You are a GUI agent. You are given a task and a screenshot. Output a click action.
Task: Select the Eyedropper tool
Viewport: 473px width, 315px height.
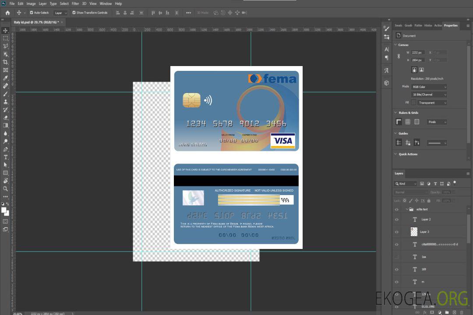pyautogui.click(x=5, y=78)
